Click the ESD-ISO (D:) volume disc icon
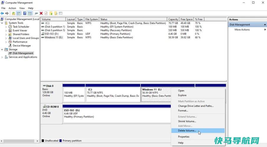Viewport: 267px width, 147px height. 43,34
